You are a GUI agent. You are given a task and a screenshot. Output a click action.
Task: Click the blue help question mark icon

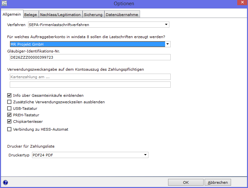coord(5,182)
